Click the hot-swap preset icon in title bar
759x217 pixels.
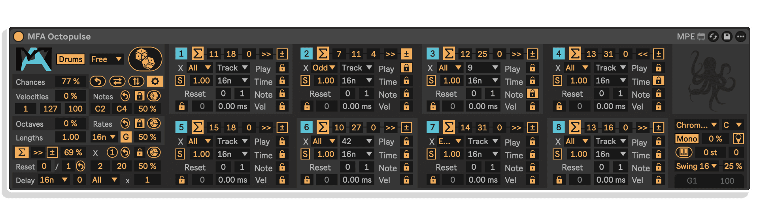pyautogui.click(x=713, y=37)
